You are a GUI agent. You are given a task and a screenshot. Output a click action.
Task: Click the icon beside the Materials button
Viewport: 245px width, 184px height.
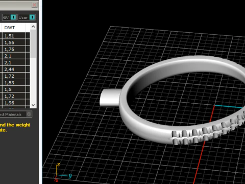tap(29, 114)
